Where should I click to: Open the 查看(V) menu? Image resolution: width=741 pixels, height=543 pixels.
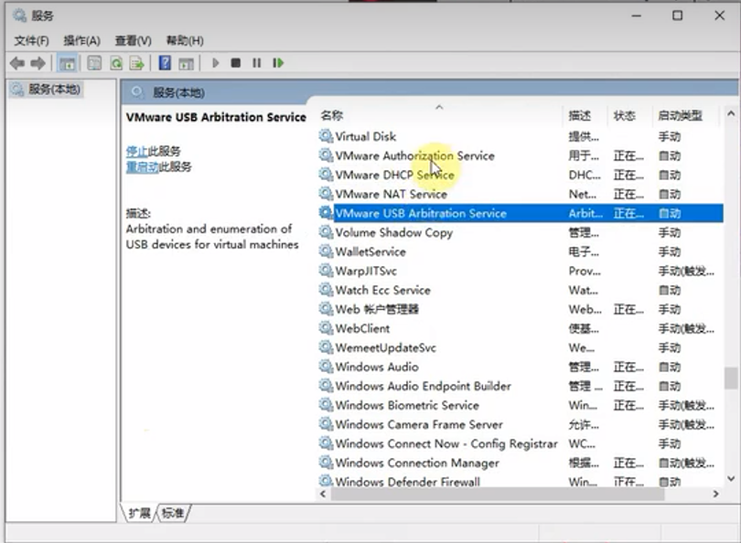click(134, 40)
